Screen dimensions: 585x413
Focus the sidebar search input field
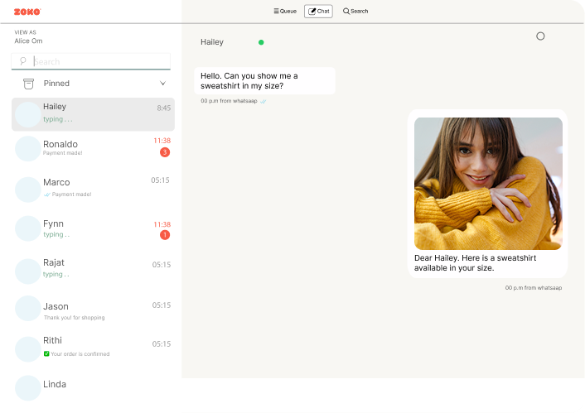90,61
